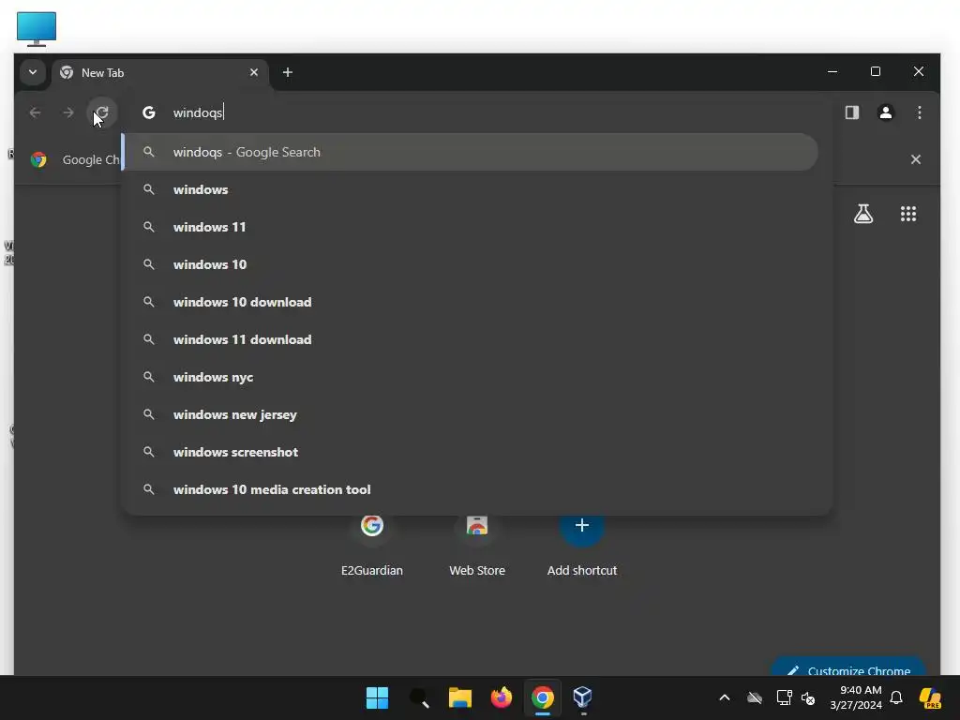The image size is (960, 720).
Task: Open Chrome's three-dot menu
Action: pos(919,112)
